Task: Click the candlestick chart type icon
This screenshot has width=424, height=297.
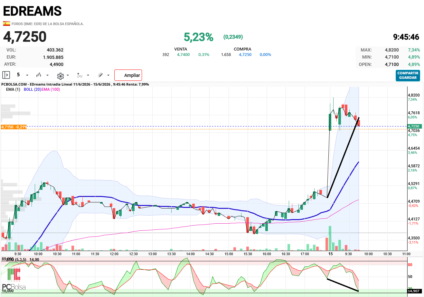Action: tap(39, 75)
